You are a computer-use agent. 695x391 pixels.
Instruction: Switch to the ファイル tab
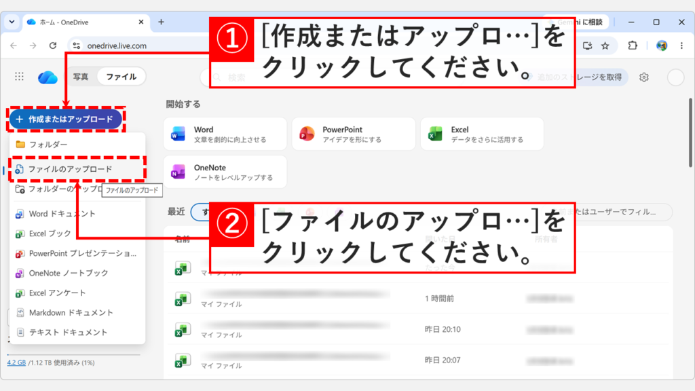click(121, 77)
